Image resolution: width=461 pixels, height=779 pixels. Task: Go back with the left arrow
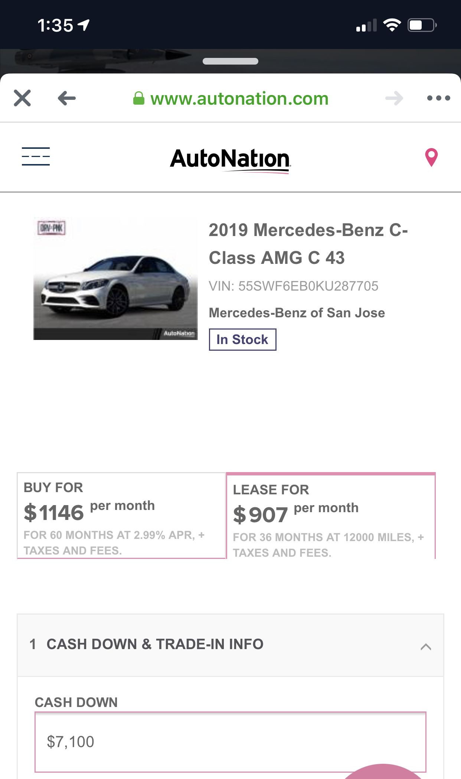[x=67, y=98]
